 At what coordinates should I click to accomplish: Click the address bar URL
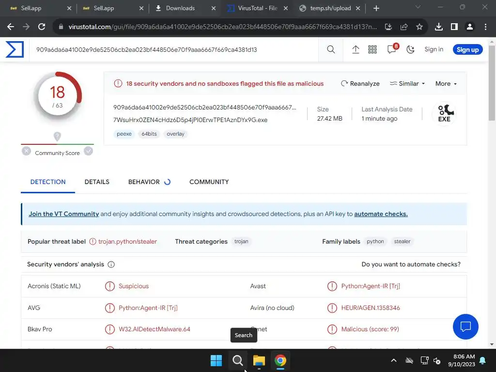coord(223,27)
